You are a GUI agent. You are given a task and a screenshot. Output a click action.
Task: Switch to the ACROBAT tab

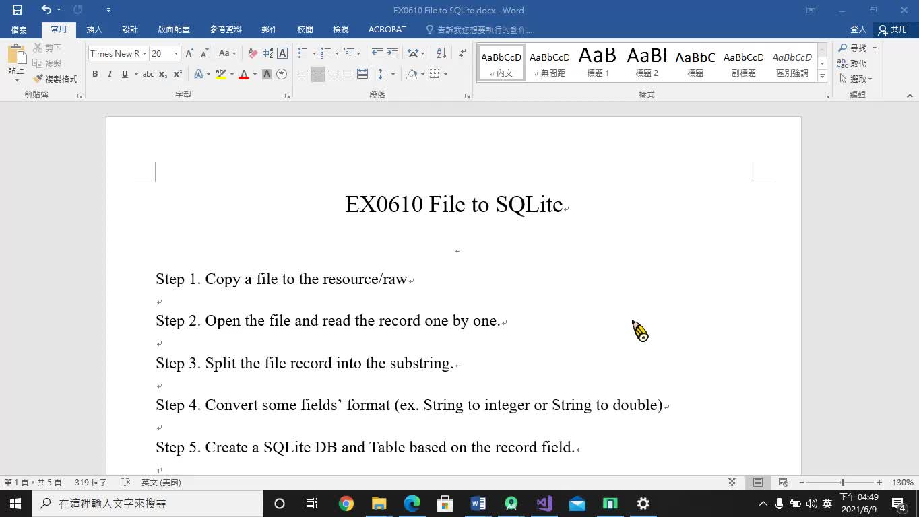[x=387, y=30]
